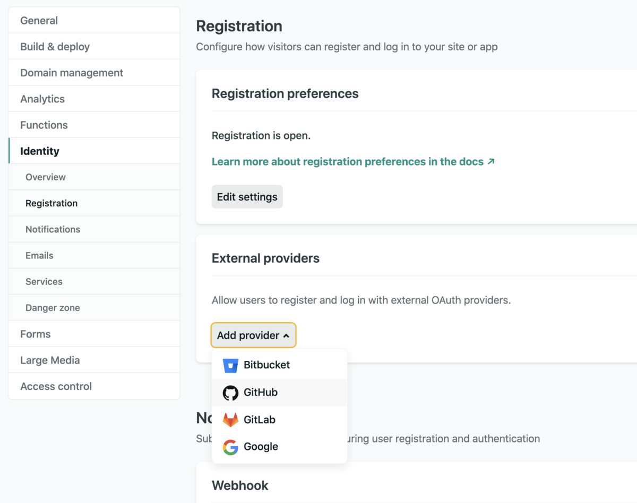637x503 pixels.
Task: Open the General settings section
Action: tap(39, 21)
